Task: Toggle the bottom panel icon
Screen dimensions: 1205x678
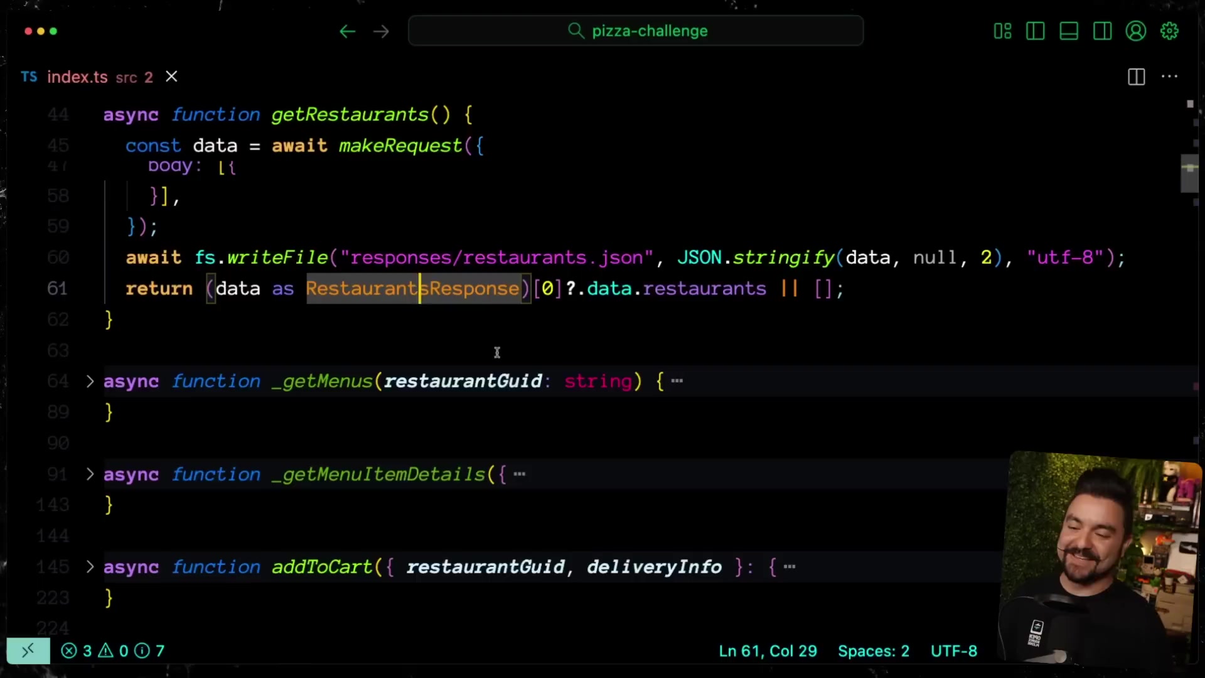Action: 1069,31
